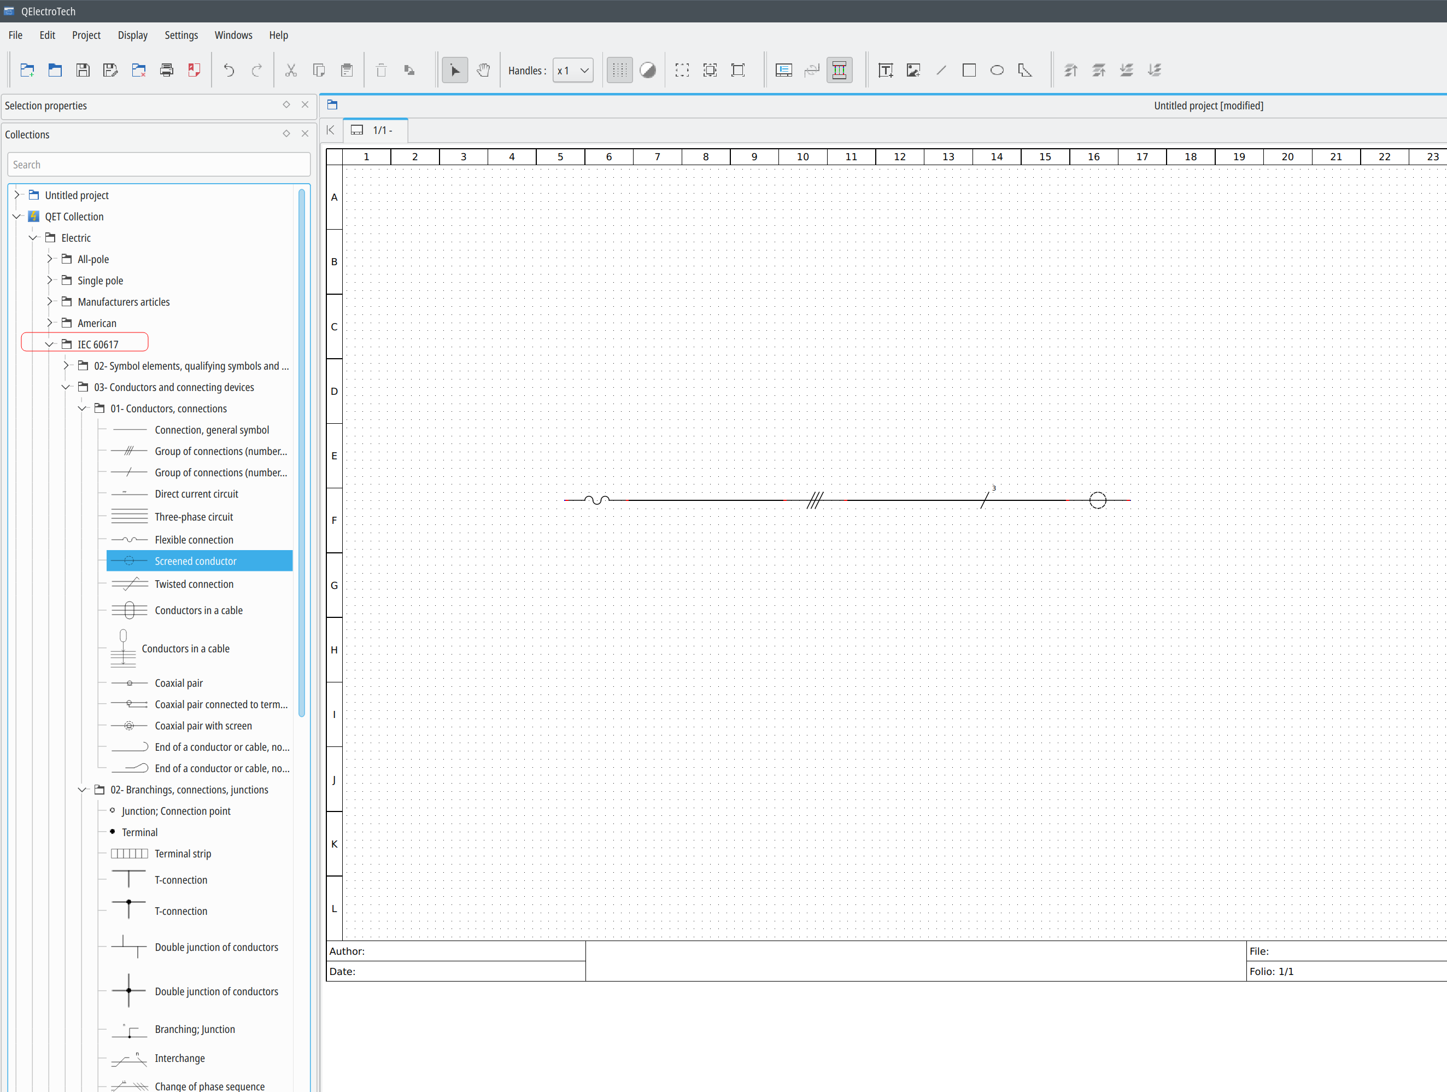Reset conductors using toolbar icon

[x=812, y=70]
